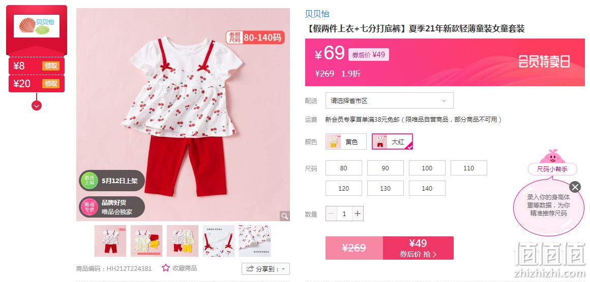590x282 pixels.
Task: Choose size 110
Action: [469, 168]
